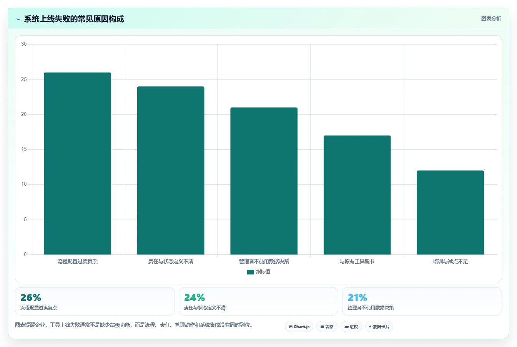Select the 流程配置过度复杂 bar

pos(77,164)
